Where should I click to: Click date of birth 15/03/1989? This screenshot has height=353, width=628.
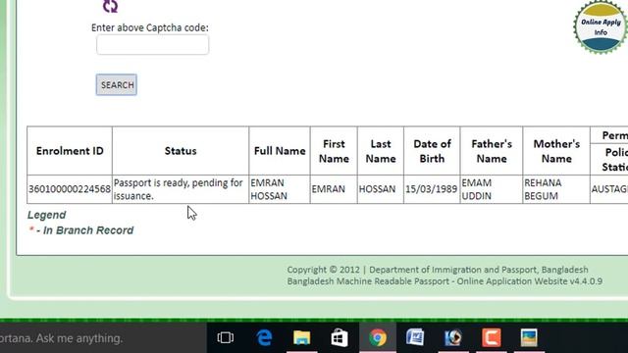[432, 189]
